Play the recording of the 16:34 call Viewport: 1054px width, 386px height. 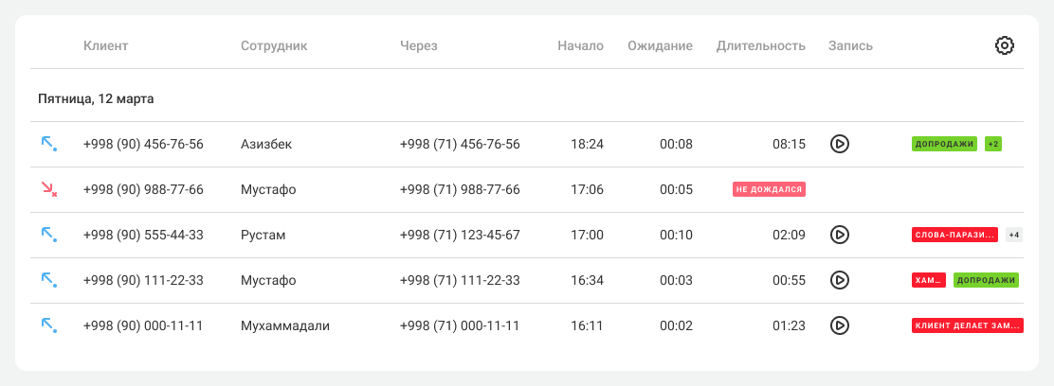[839, 280]
